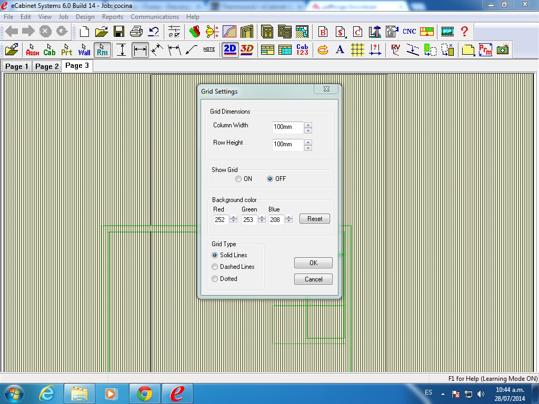Turn Show Grid ON

pyautogui.click(x=239, y=179)
